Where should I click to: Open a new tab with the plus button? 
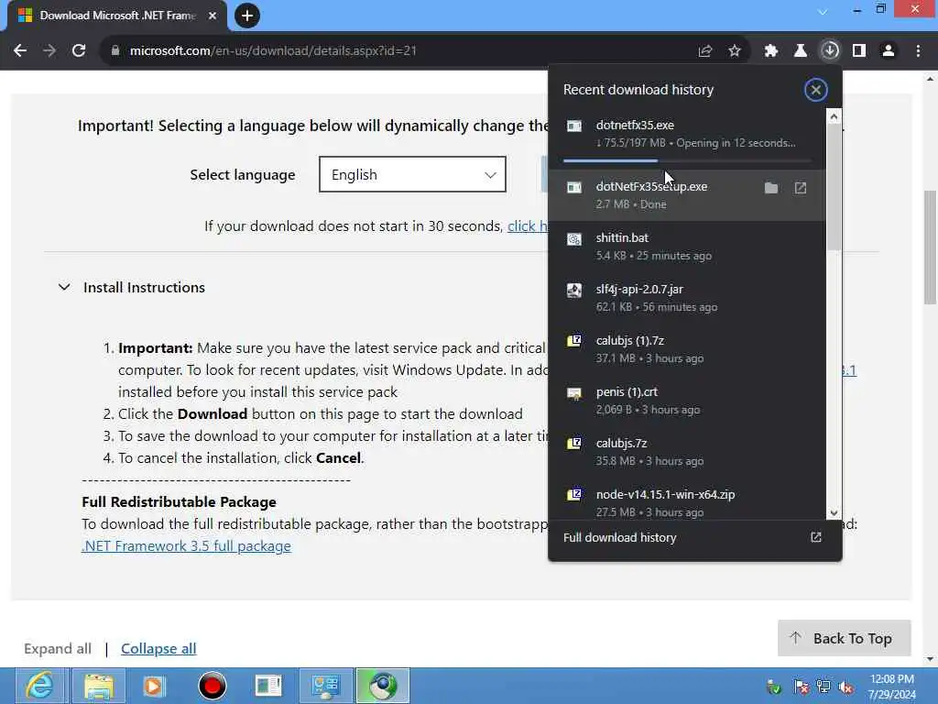[x=247, y=16]
